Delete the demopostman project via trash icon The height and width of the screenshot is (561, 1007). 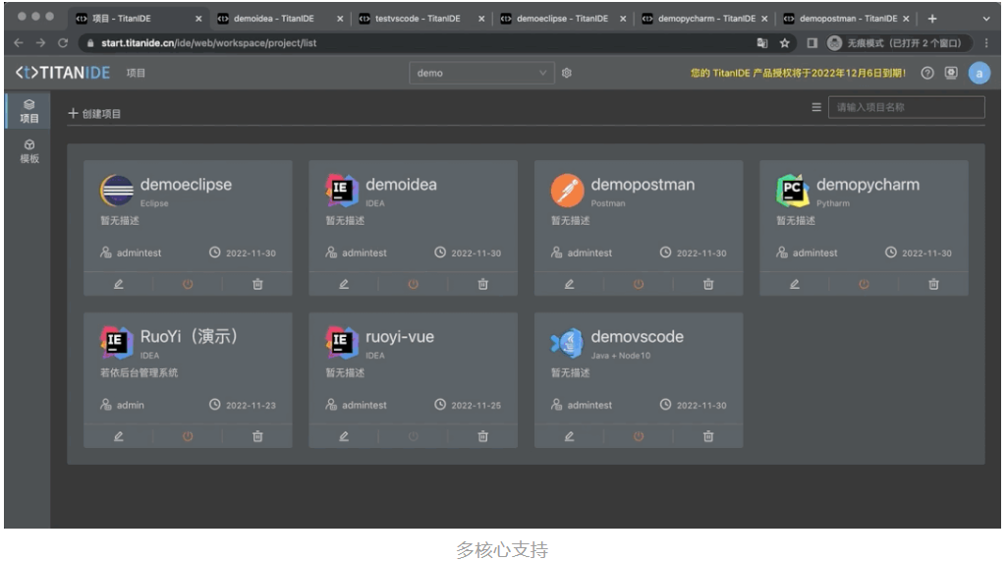708,284
